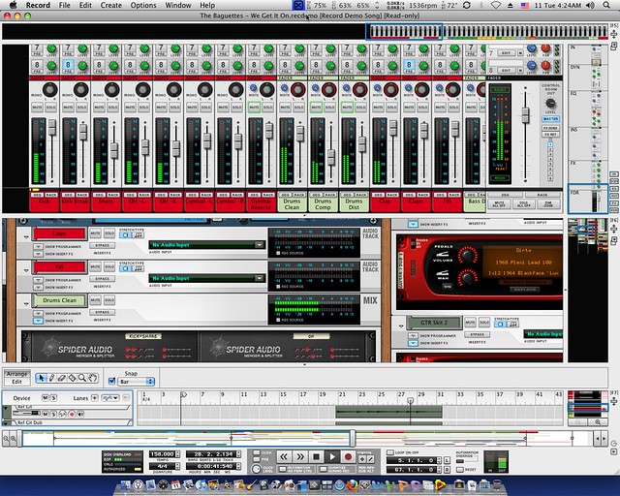
Task: Switch sequencer to Edit mode
Action: 16,382
